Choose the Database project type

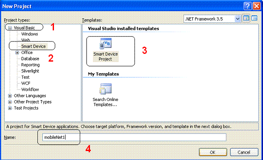[x=30, y=59]
